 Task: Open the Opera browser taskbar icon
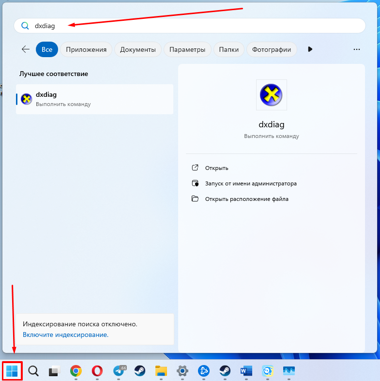[97, 371]
